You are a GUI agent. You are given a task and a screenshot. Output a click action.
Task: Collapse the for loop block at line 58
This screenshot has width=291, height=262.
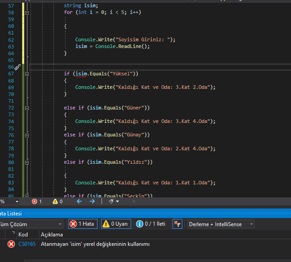(27, 13)
